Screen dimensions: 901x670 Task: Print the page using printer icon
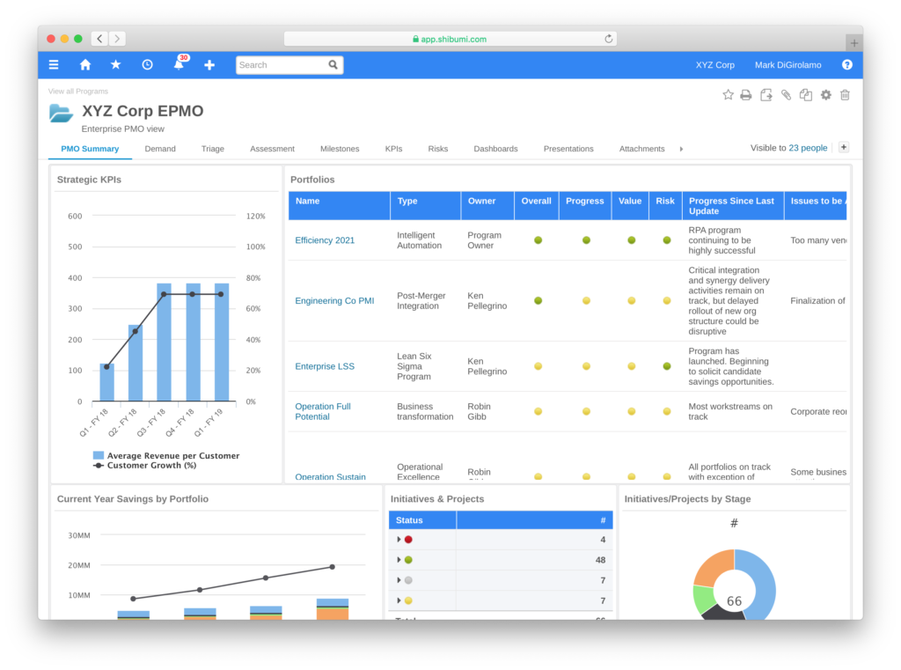tap(746, 95)
